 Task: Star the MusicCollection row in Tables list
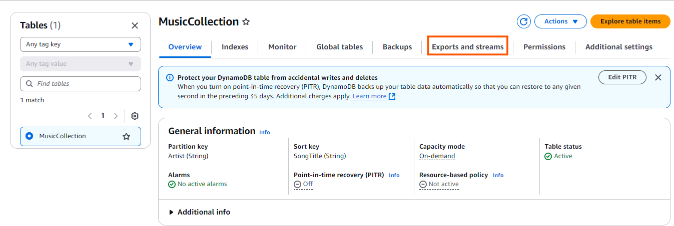point(126,136)
